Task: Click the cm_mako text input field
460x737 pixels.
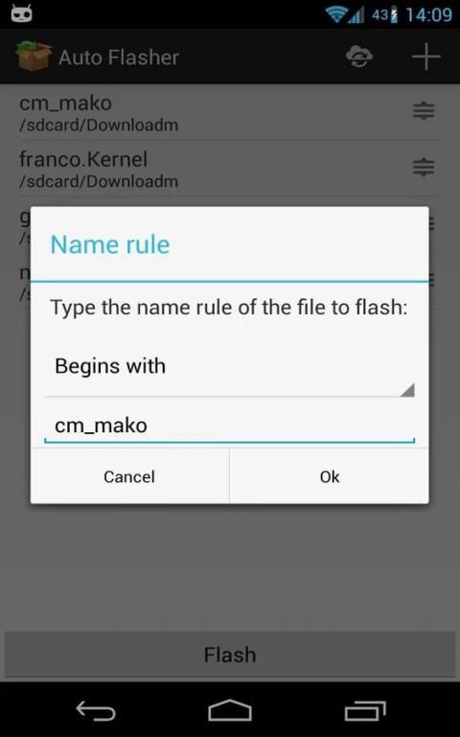Action: click(230, 426)
